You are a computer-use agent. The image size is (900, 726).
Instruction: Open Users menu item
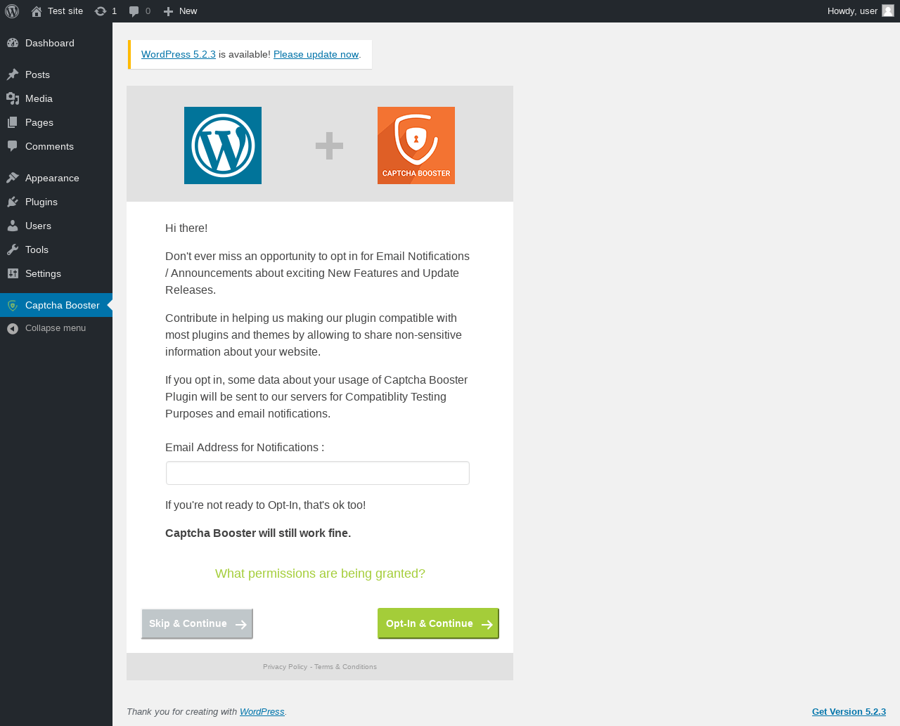tap(56, 226)
